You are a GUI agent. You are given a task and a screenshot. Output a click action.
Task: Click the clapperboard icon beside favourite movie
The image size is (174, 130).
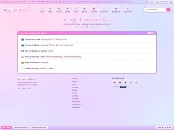pos(23,39)
